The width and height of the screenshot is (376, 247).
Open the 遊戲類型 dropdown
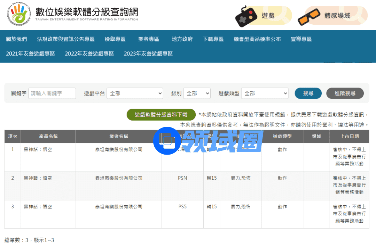pyautogui.click(x=265, y=93)
